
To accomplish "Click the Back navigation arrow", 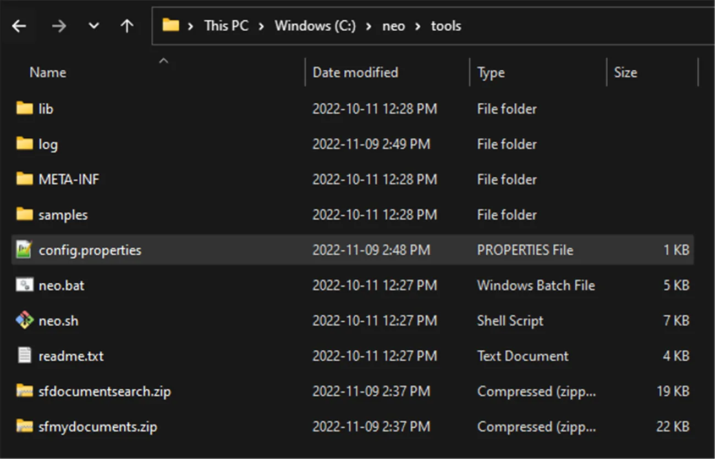I will click(x=19, y=26).
